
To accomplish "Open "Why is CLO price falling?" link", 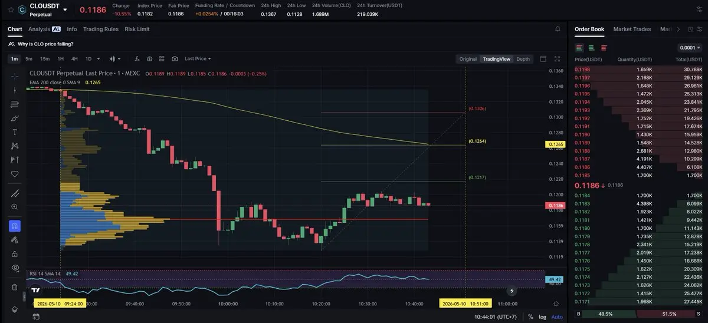I will coord(45,44).
